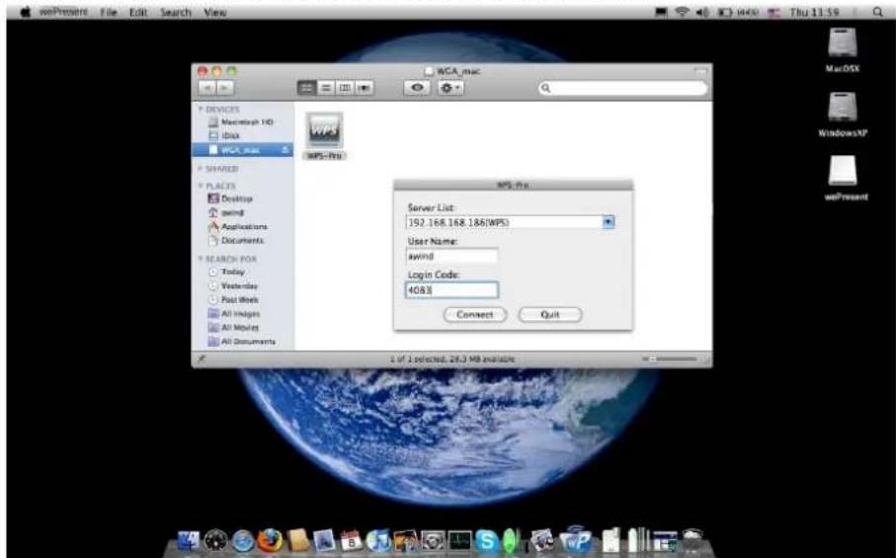Open Activity Monitor from the dock

[x=458, y=539]
